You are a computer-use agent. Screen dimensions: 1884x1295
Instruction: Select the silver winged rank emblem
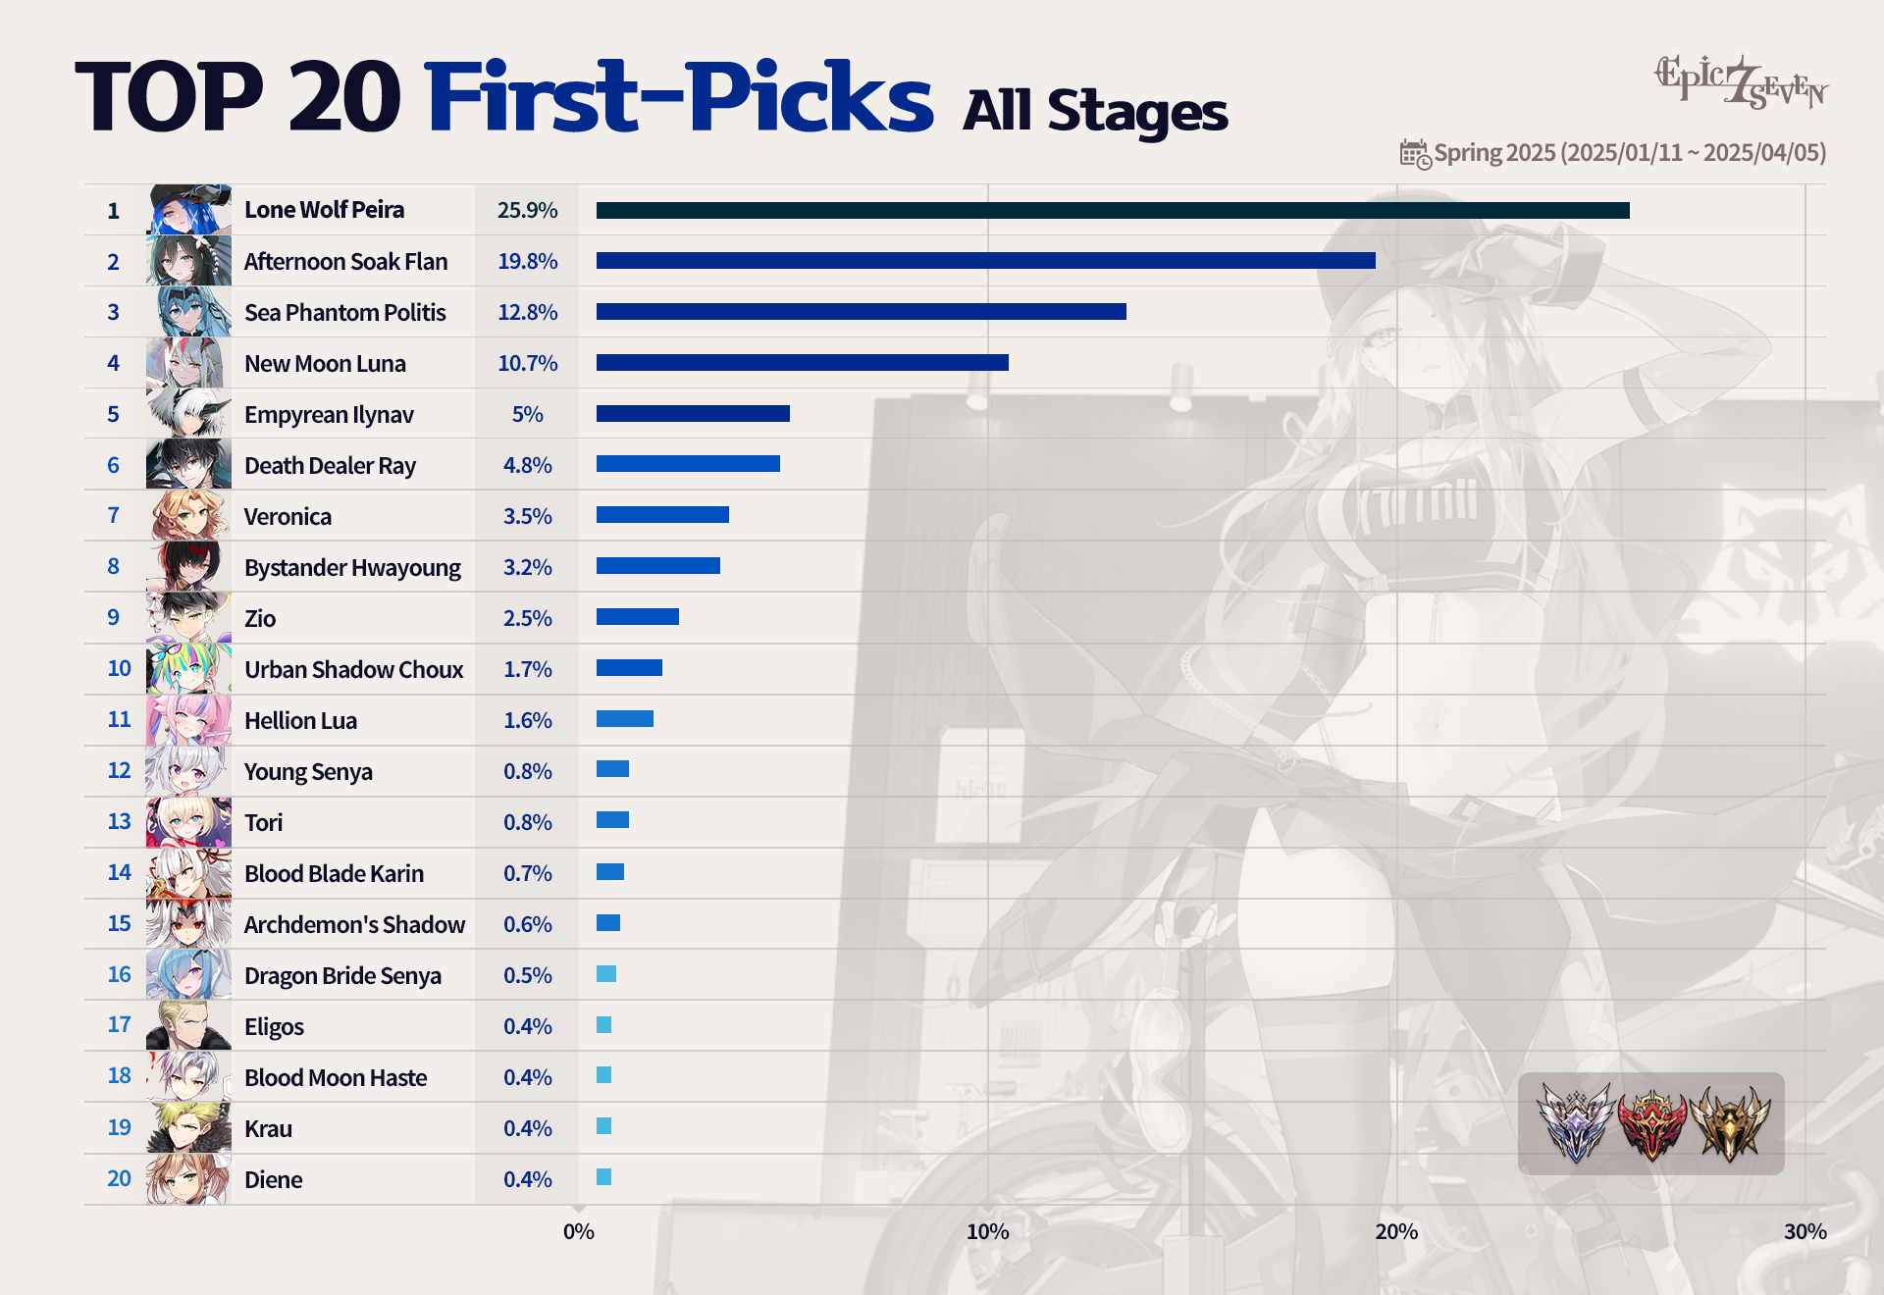pyautogui.click(x=1576, y=1122)
